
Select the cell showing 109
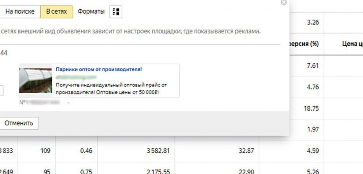point(45,151)
